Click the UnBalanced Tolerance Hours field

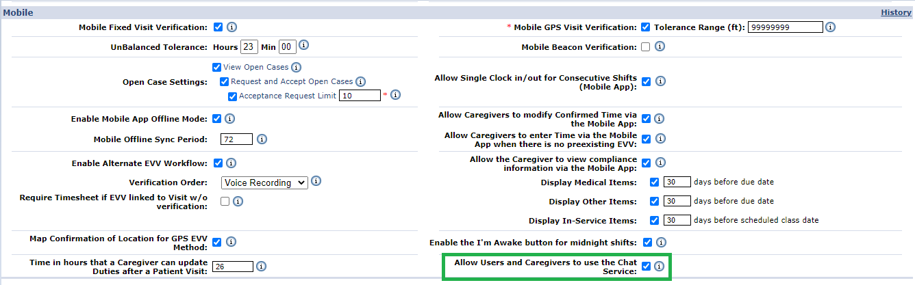click(x=249, y=47)
